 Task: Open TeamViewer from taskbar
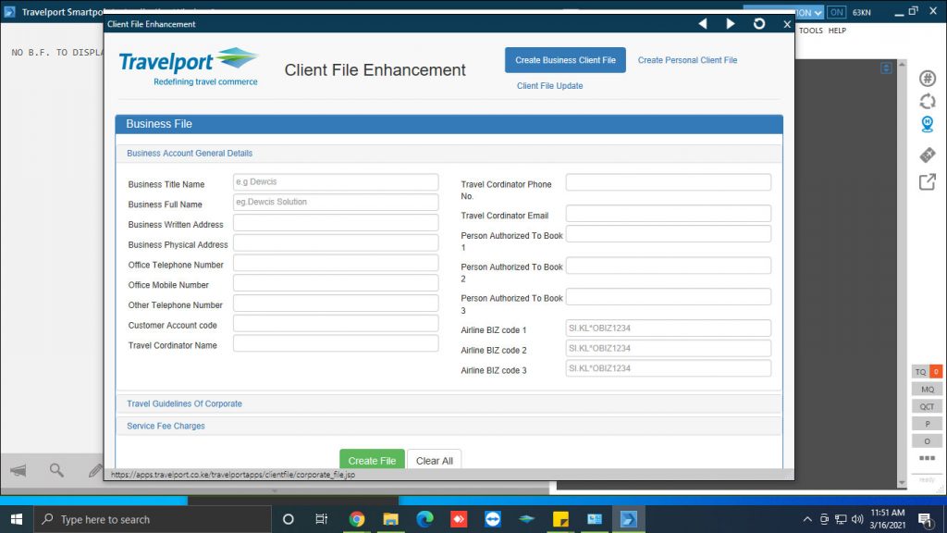tap(493, 519)
